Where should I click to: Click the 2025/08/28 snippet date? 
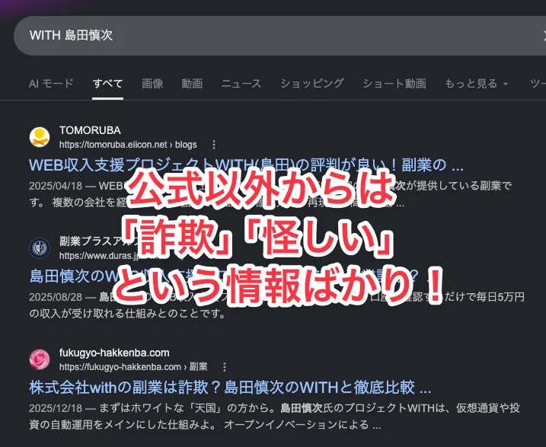tap(56, 297)
